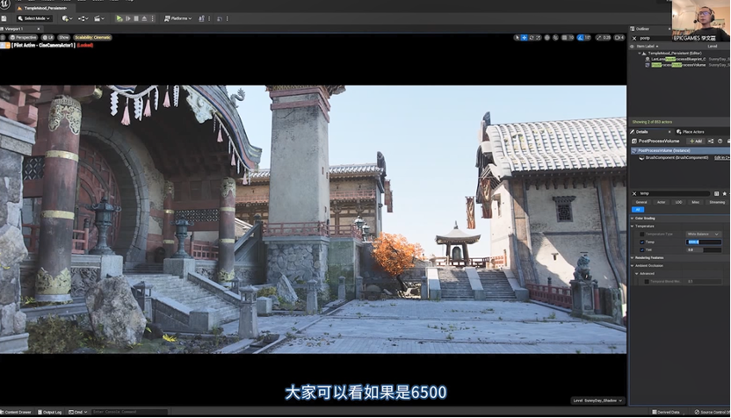Select the BrushComponent component row
The image size is (731, 418).
click(x=676, y=158)
